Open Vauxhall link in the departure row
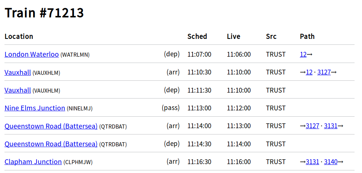362x173 pixels. [x=18, y=90]
